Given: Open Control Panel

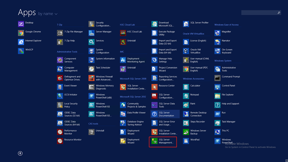Looking at the screenshot, I should coord(225,87).
